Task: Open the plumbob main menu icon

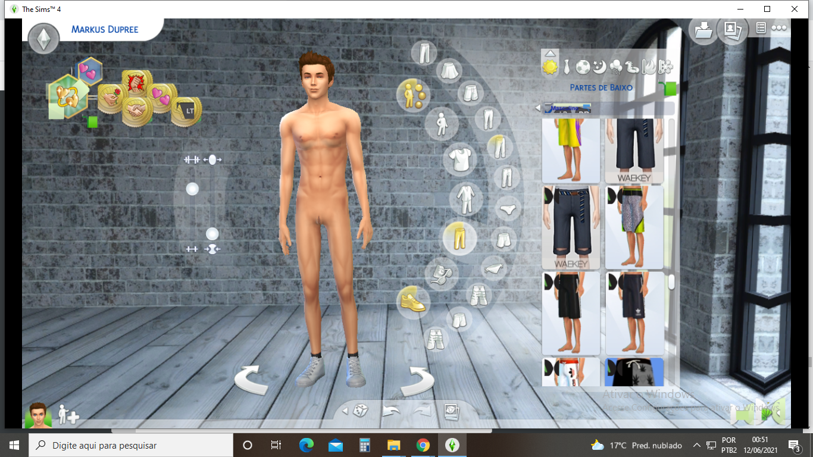Action: point(43,38)
